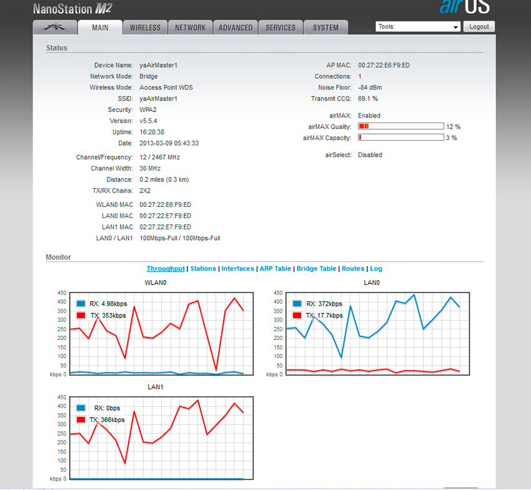Click the LAN0 throughput graph
This screenshot has width=531, height=490.
pos(377,334)
